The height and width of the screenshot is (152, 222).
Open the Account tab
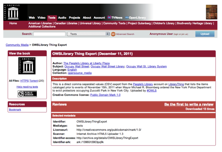(99, 18)
